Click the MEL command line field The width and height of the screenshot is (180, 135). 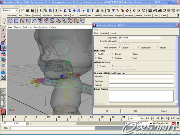click(52, 128)
